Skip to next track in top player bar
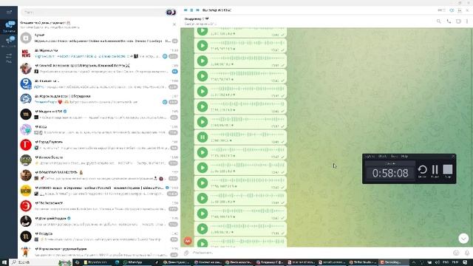This screenshot has height=266, width=473. pyautogui.click(x=197, y=10)
